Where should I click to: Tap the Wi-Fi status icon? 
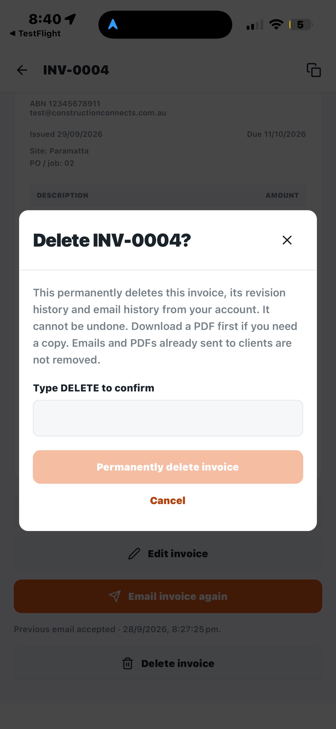276,24
